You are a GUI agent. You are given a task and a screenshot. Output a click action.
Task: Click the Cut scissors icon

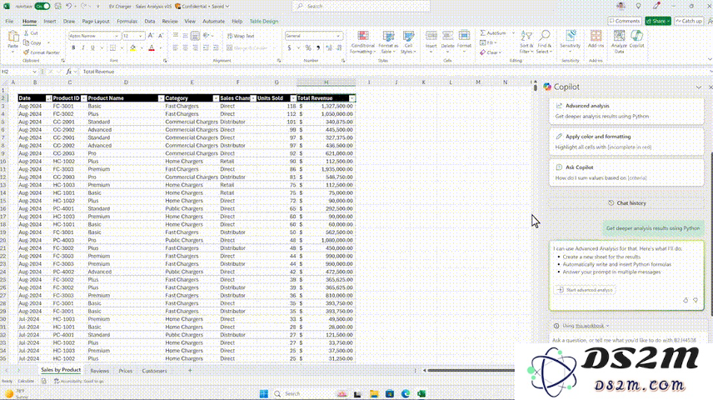coord(27,33)
